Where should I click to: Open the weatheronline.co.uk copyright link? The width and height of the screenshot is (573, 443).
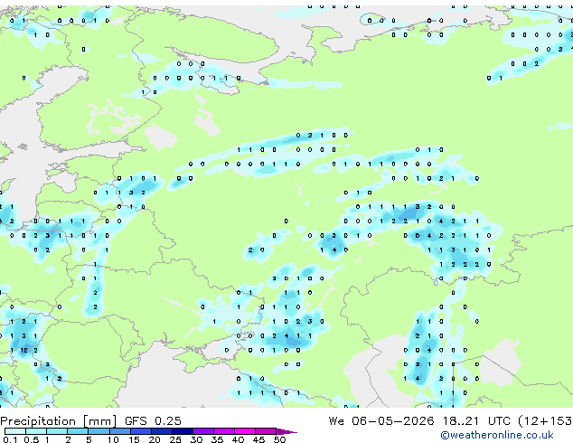point(496,435)
